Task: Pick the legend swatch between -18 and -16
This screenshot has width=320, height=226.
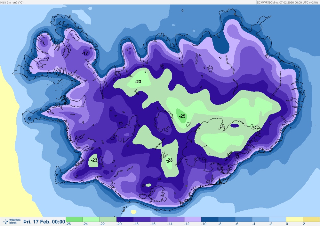Action: [x=142, y=219]
